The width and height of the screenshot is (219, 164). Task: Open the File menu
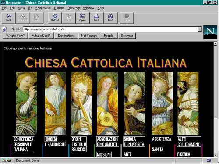[4, 8]
